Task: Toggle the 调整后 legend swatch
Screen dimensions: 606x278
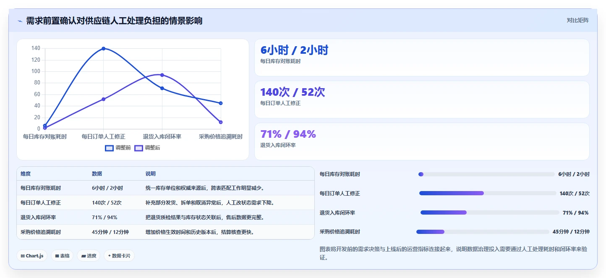Action: click(138, 148)
